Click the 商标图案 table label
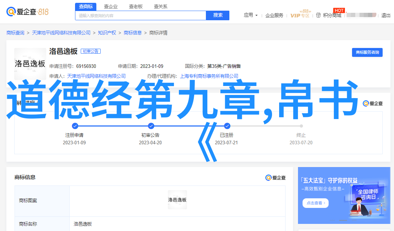394x231 pixels. [28, 201]
